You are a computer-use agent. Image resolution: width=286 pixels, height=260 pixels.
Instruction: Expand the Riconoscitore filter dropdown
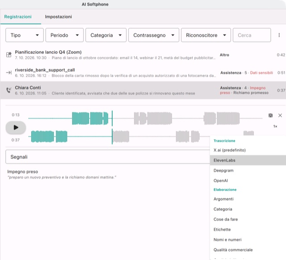coord(206,35)
